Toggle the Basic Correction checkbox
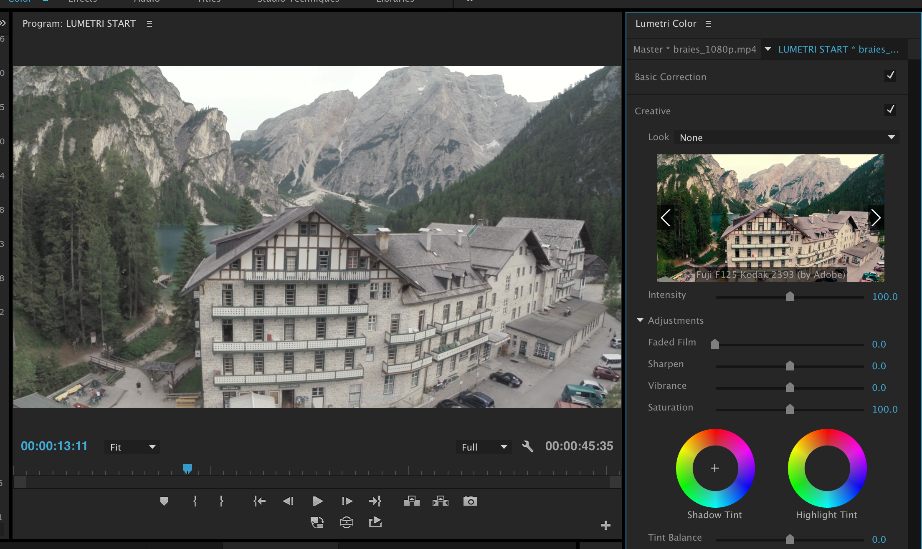The width and height of the screenshot is (922, 549). point(890,76)
